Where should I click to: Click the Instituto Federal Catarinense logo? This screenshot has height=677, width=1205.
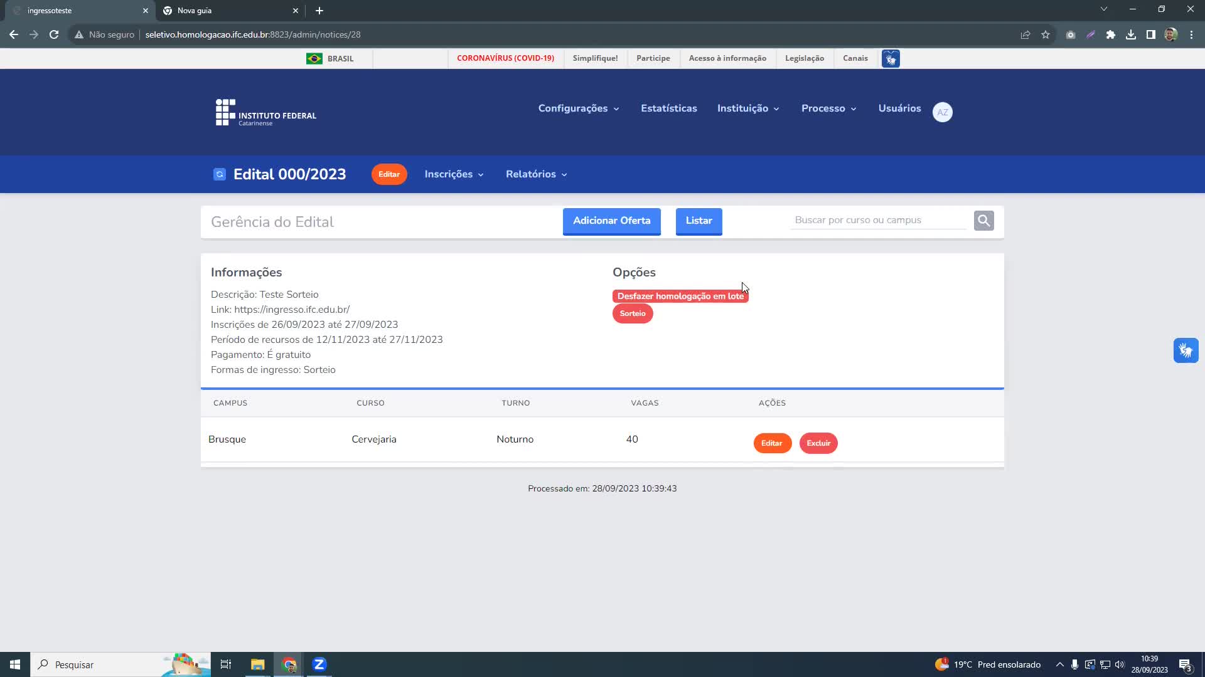[x=266, y=112]
